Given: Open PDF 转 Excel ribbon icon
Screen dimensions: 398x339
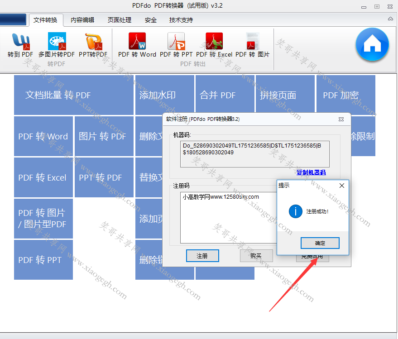Looking at the screenshot, I should click(x=214, y=45).
